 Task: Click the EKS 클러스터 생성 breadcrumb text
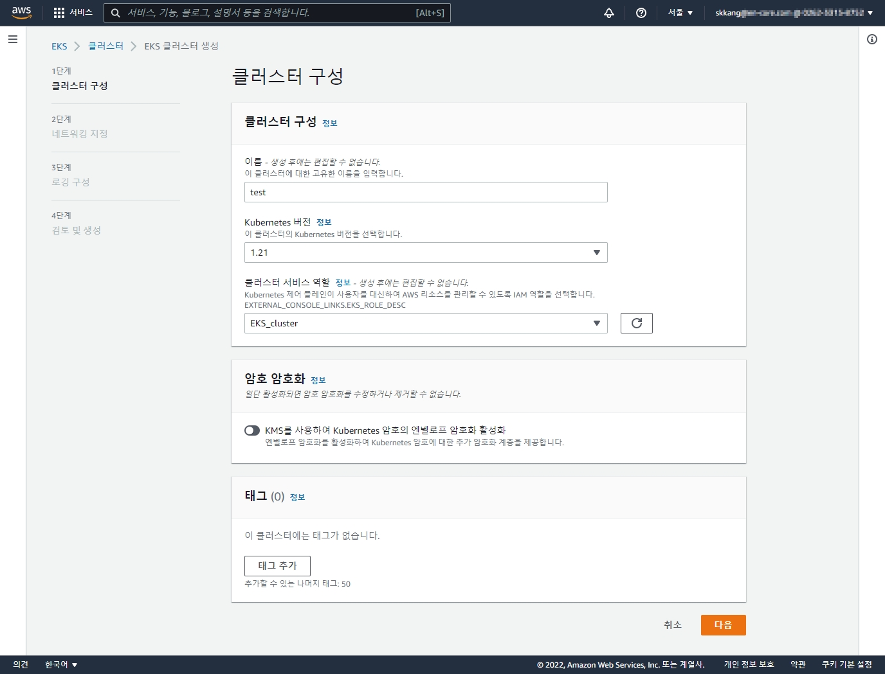click(x=181, y=46)
